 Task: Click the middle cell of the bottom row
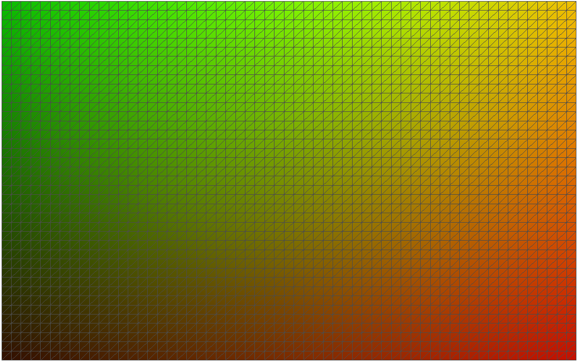coord(289,356)
